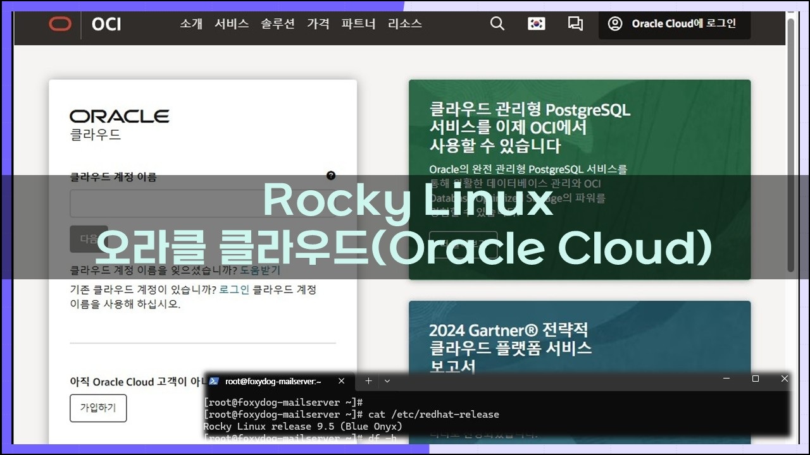Screen dimensions: 810x455
Task: Open the PostgreSQL 서비스 green card
Action: pos(580,179)
